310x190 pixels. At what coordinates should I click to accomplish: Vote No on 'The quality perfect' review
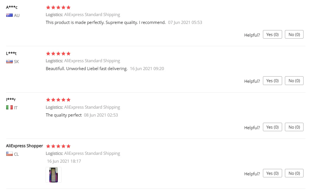coord(294,127)
